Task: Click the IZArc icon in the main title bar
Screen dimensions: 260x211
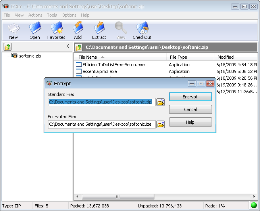Action: [6, 6]
